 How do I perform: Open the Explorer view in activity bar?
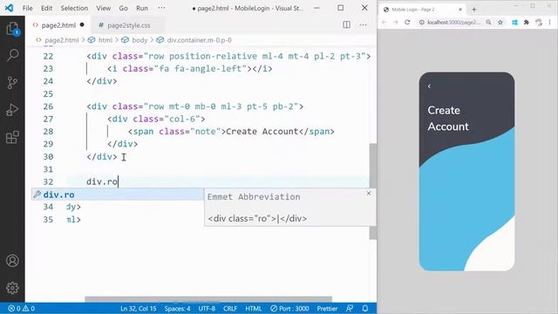click(x=12, y=29)
